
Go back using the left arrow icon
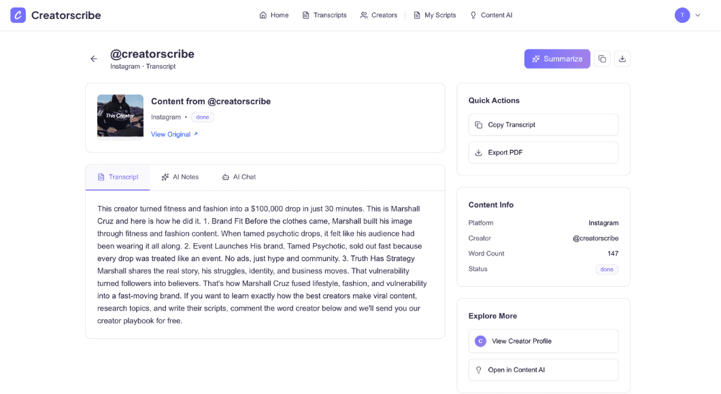pos(94,59)
